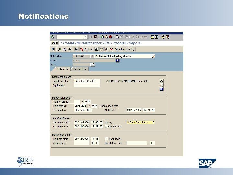Click Main WorkCtr field showing UNASSIGN
233x175 pixels.
80,106
